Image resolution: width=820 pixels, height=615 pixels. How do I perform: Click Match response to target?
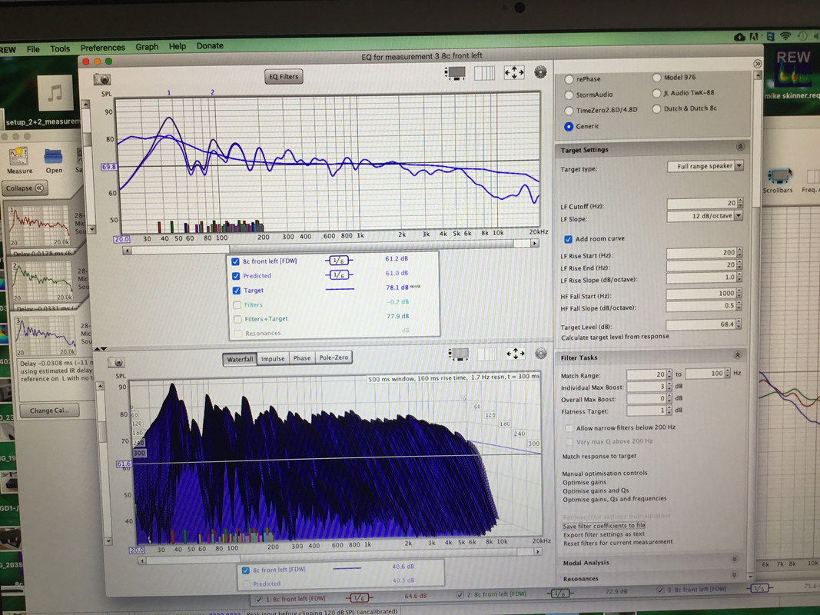[599, 457]
